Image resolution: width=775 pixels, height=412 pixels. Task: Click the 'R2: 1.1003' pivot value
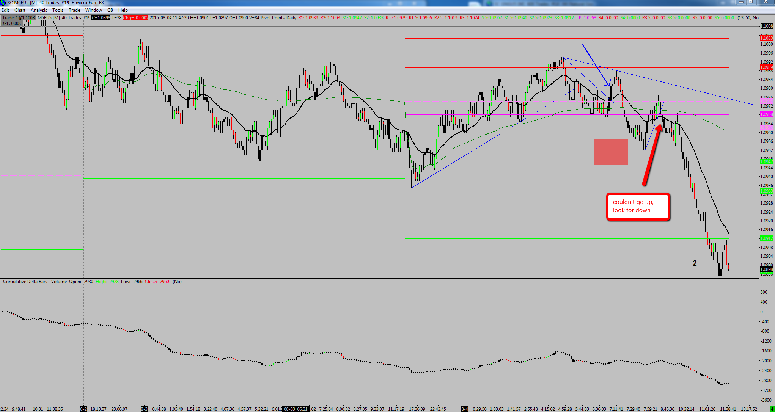[x=330, y=18]
